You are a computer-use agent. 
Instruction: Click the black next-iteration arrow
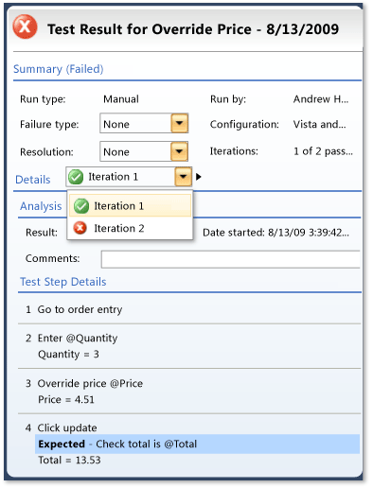pyautogui.click(x=199, y=177)
